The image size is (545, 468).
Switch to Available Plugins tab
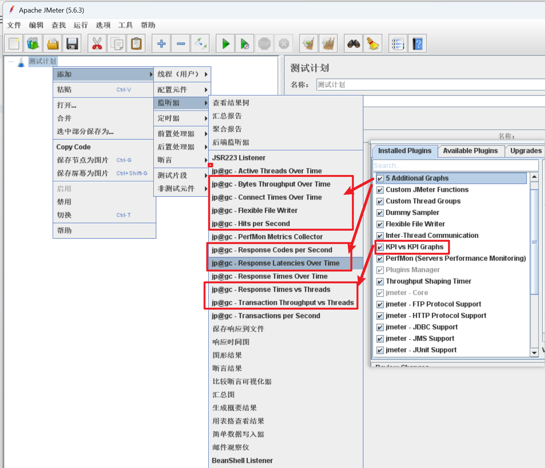[470, 151]
